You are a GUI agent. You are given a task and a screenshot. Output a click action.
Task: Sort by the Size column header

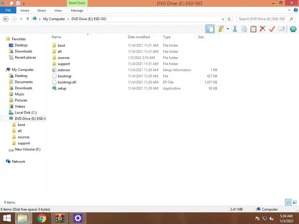click(x=201, y=37)
